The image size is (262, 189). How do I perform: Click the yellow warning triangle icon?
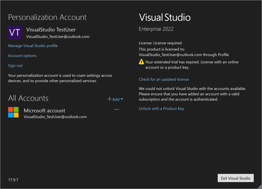pyautogui.click(x=141, y=62)
